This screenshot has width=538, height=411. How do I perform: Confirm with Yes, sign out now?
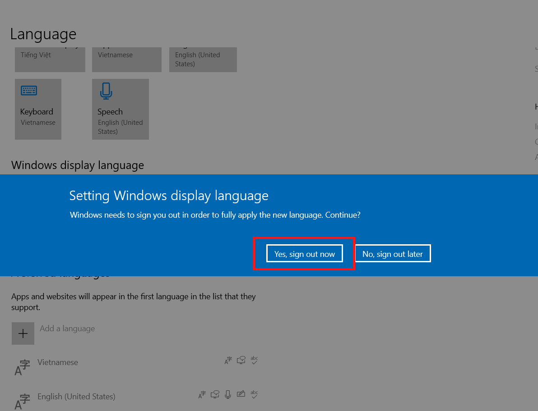[x=304, y=253]
